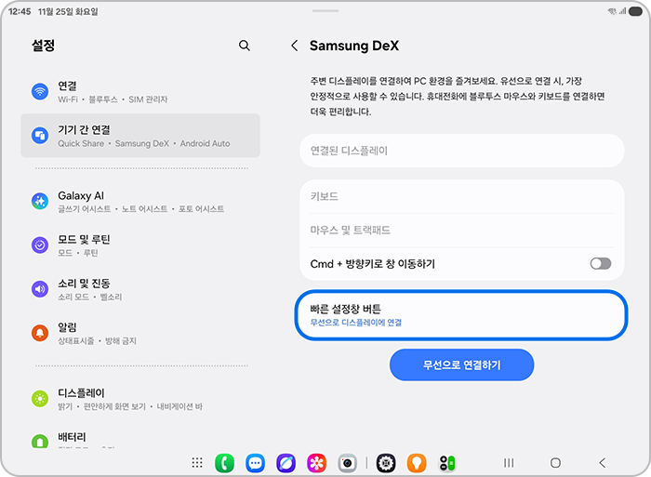The image size is (651, 477).
Task: Tap the 기기 간 연결 icon
Action: coord(40,136)
